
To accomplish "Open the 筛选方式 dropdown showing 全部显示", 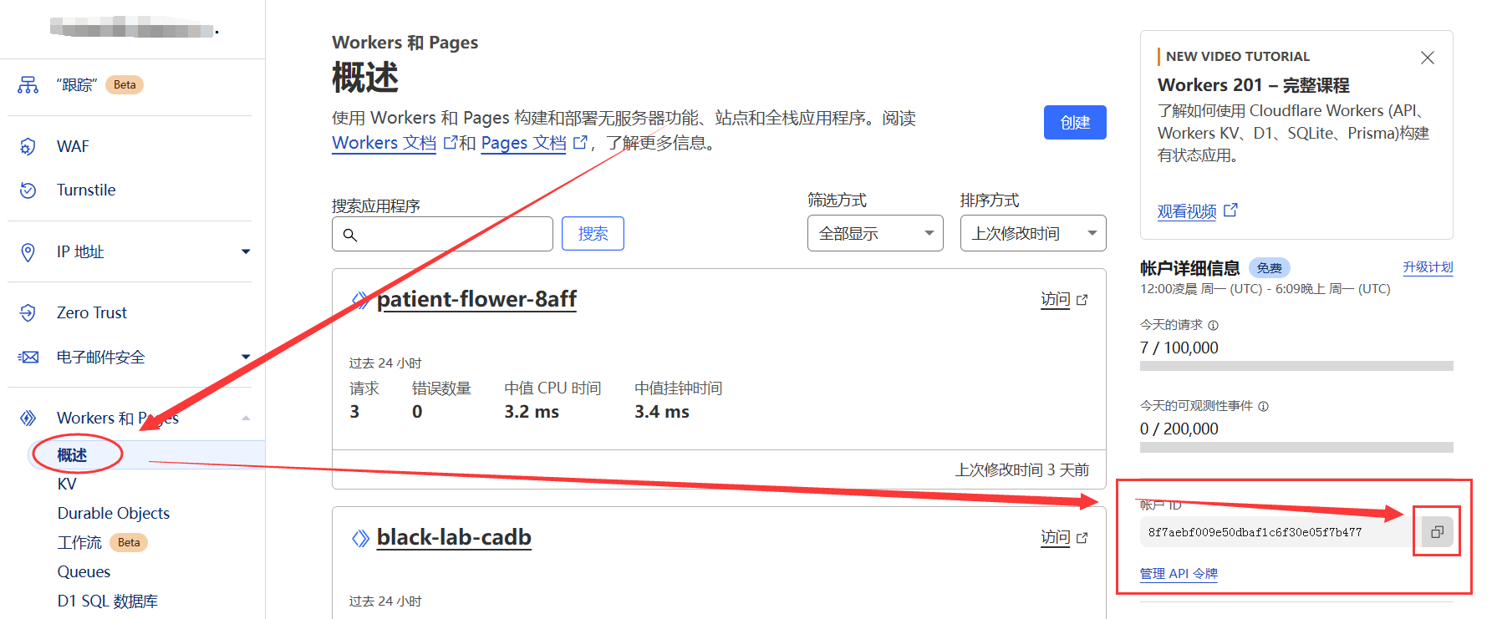I will (874, 233).
